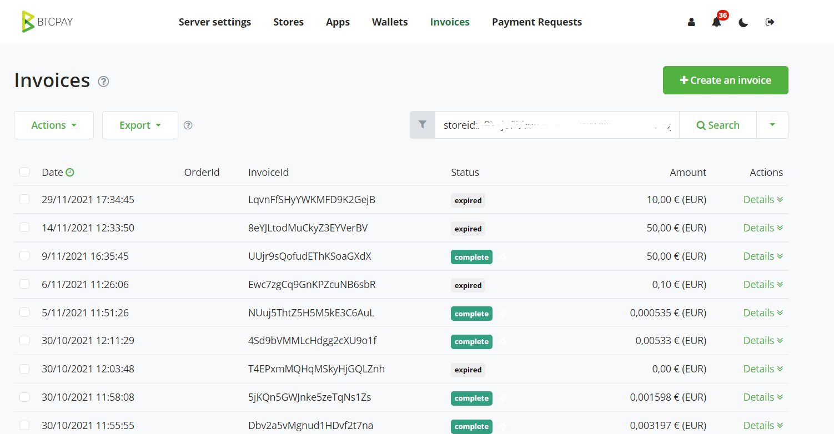The height and width of the screenshot is (434, 834).
Task: Focus the storeid search filter field
Action: tap(557, 125)
